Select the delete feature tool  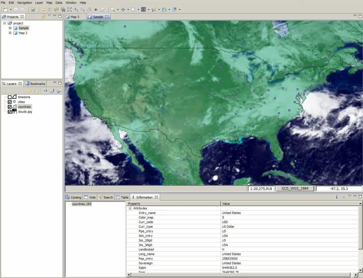[x=174, y=10]
